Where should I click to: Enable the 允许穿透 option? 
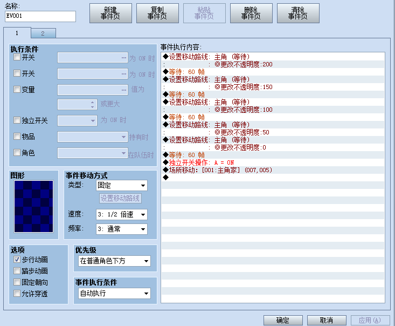[17, 294]
